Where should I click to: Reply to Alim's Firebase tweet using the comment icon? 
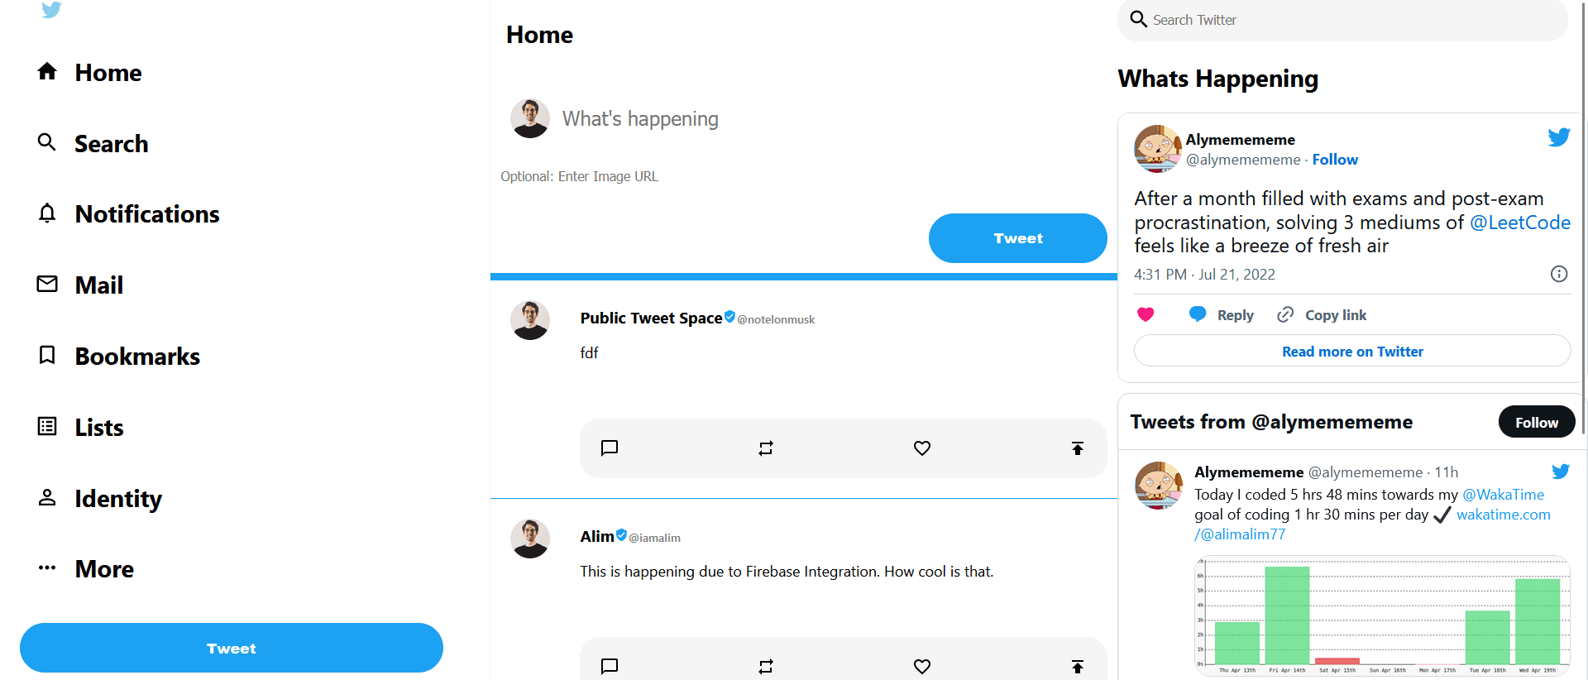(x=610, y=667)
